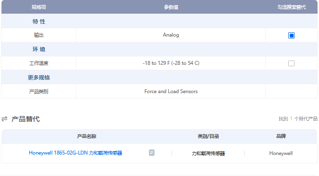Select the 更多规格 section row
The height and width of the screenshot is (176, 319).
(159, 78)
